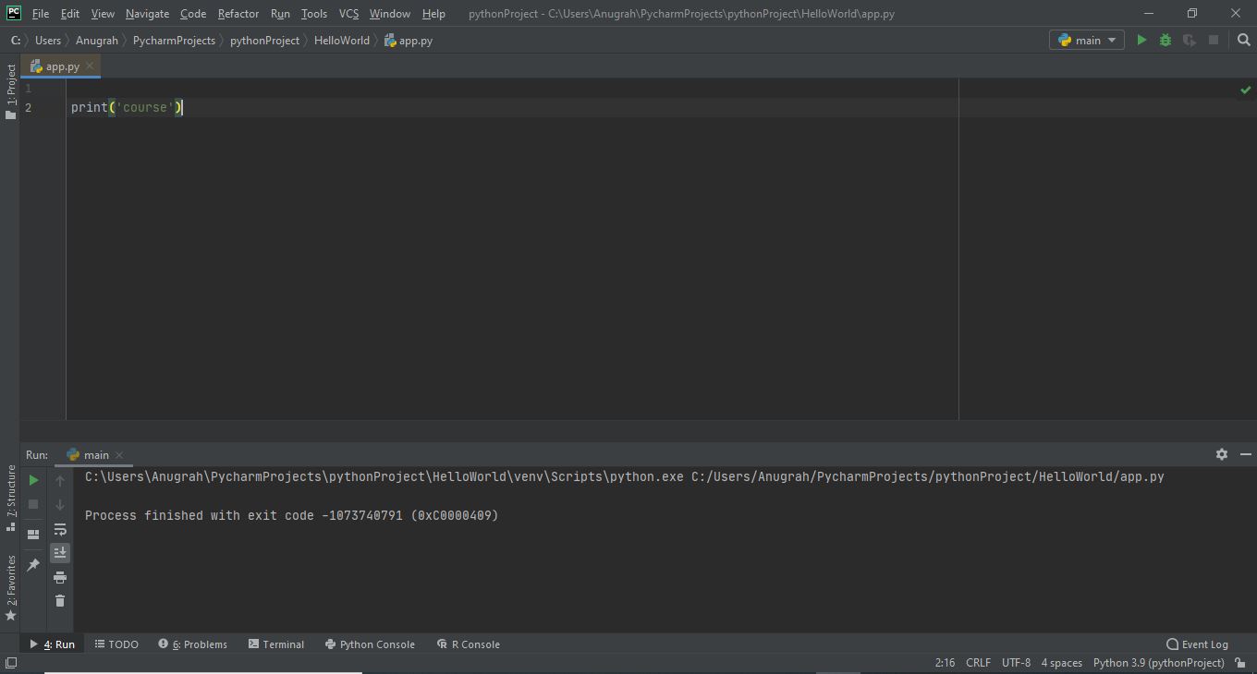Screen dimensions: 1257x674
Task: Toggle the Favorites side panel
Action: point(10,587)
